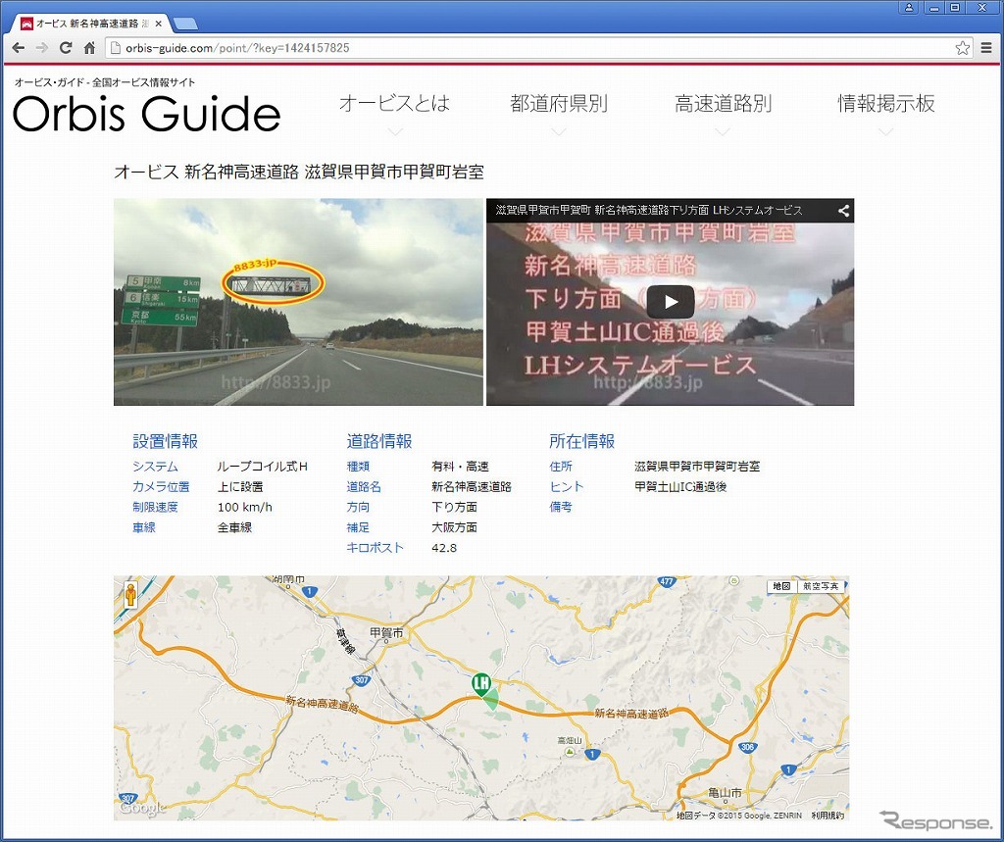Open the 利用規約 map terms link
The height and width of the screenshot is (842, 1004).
pyautogui.click(x=827, y=816)
